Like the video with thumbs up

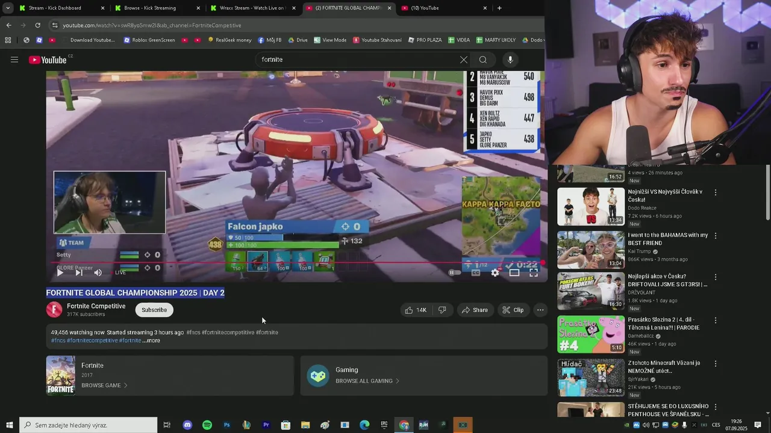pos(416,310)
